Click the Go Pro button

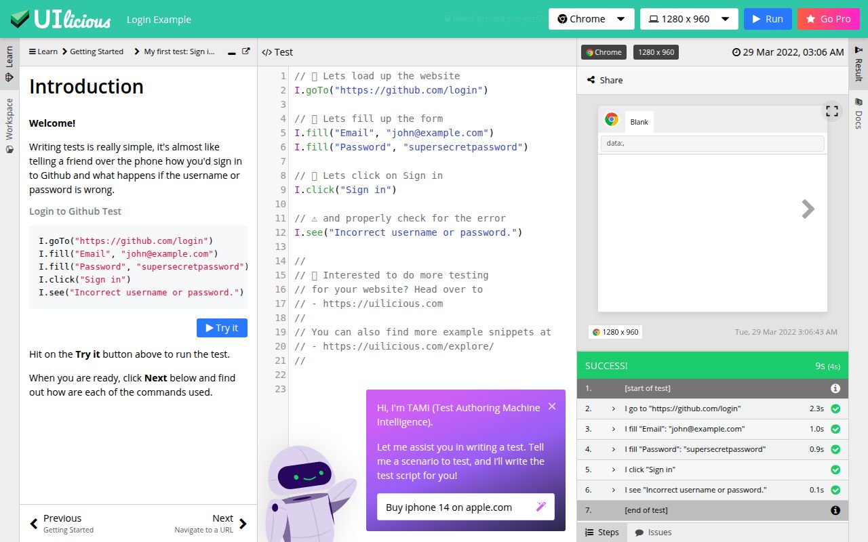click(x=829, y=19)
